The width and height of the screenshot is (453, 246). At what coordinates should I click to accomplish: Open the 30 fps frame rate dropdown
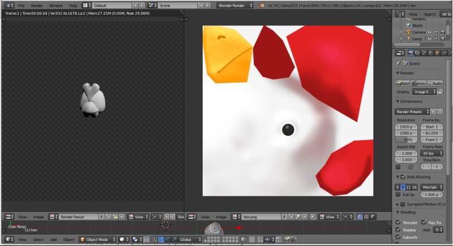click(431, 153)
